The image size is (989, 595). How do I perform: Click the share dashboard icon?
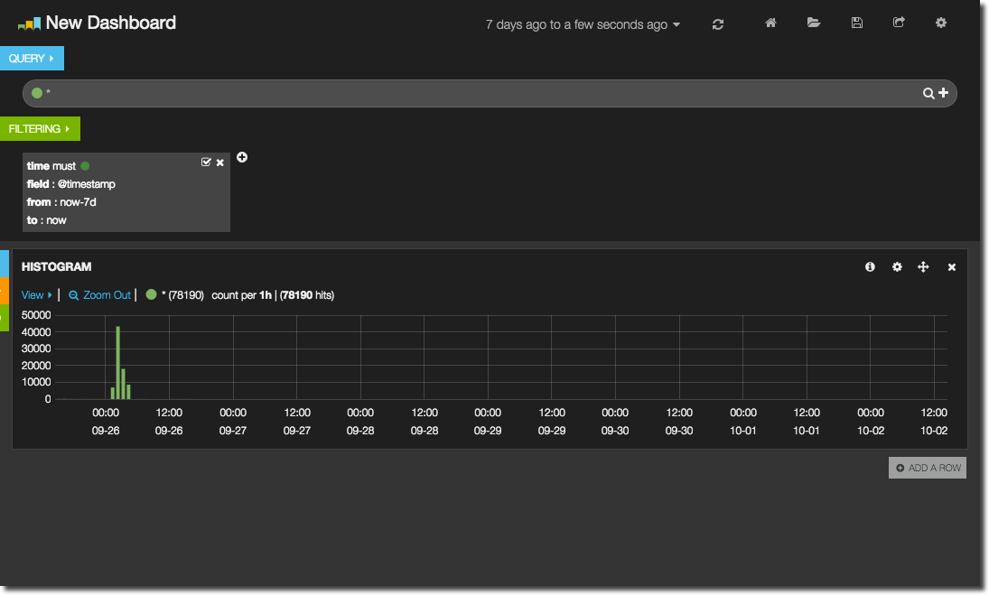tap(899, 23)
